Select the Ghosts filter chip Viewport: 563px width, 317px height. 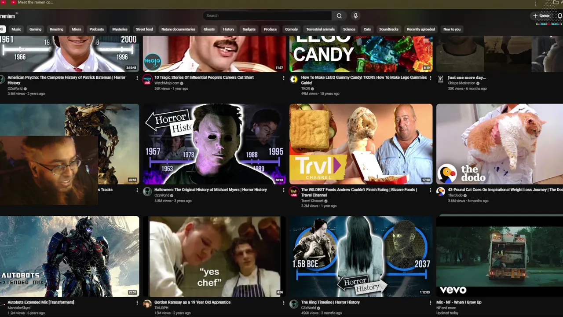coord(209,29)
